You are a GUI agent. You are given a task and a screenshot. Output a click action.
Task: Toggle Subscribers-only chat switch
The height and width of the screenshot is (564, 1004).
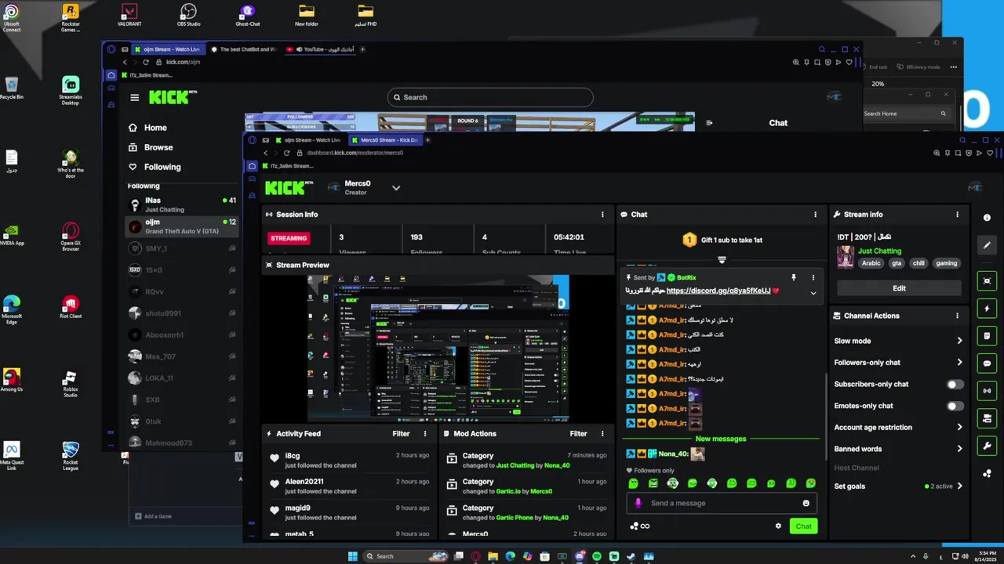click(955, 385)
